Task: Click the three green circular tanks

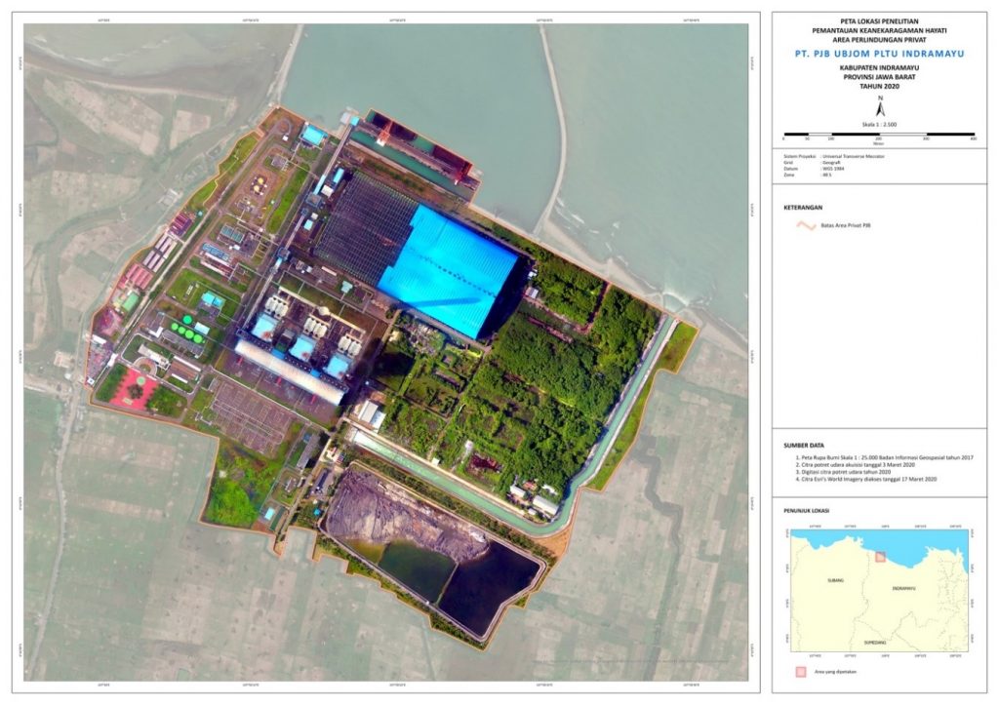Action: [x=187, y=330]
